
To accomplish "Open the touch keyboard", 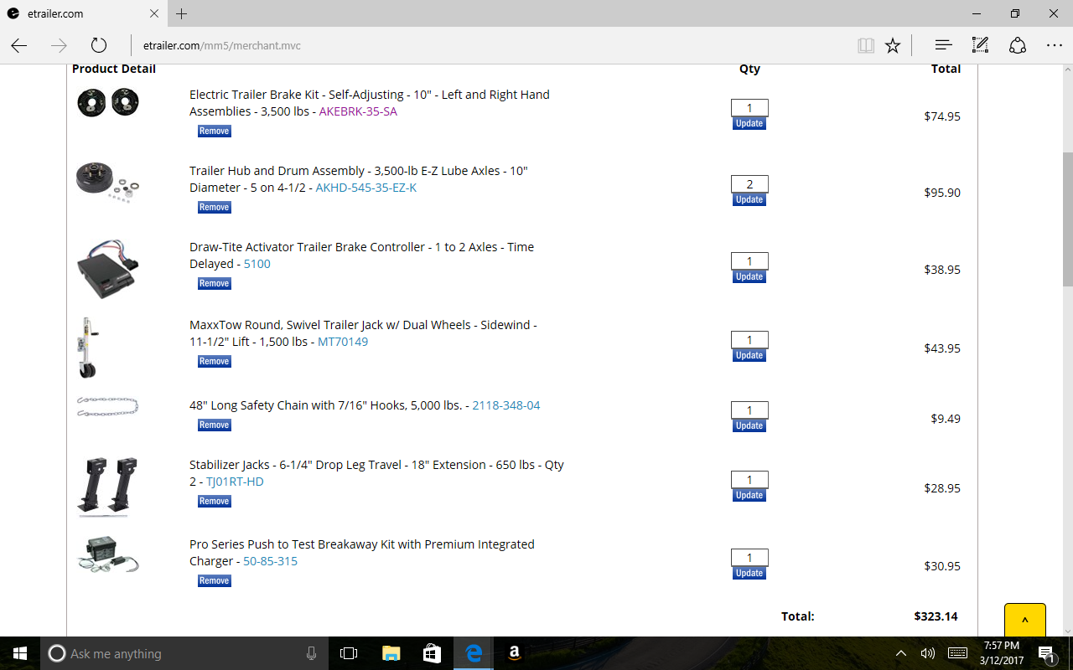I will click(957, 653).
